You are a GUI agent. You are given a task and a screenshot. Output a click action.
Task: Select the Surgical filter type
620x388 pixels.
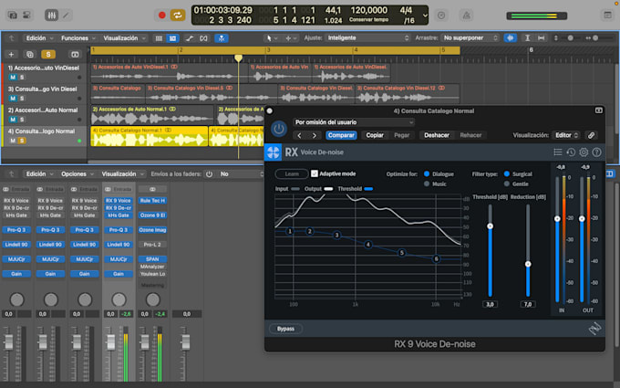[x=507, y=173]
